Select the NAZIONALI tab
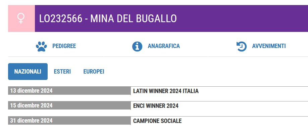Screen dimensions: 308x130 28,72
